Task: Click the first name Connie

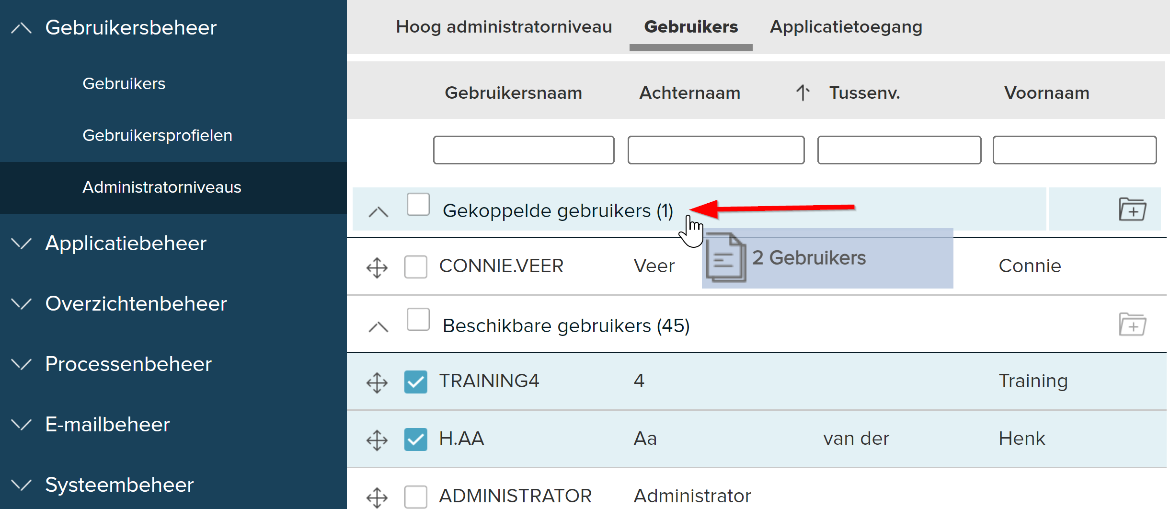Action: [1030, 266]
